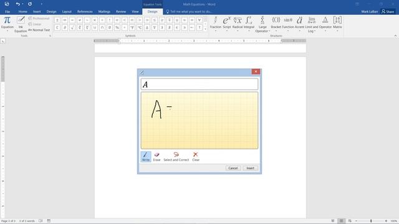Insert the intersection symbol
This screenshot has width=399, height=224.
pos(102,27)
